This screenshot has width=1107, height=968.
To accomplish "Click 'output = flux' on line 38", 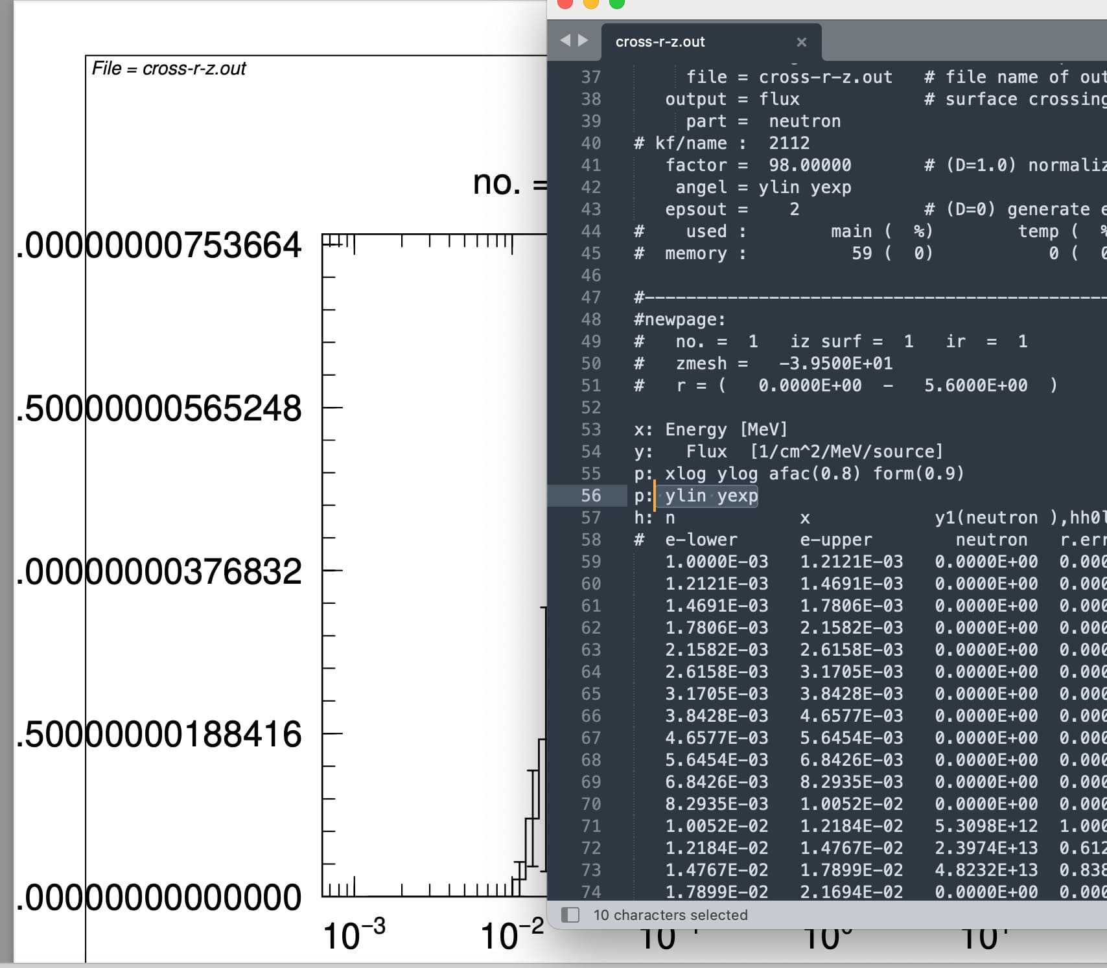I will [x=732, y=99].
